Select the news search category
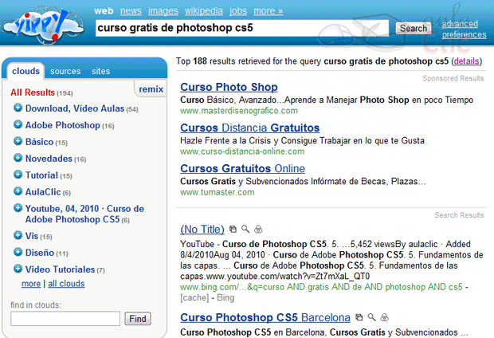Image resolution: width=494 pixels, height=338 pixels. 131,11
